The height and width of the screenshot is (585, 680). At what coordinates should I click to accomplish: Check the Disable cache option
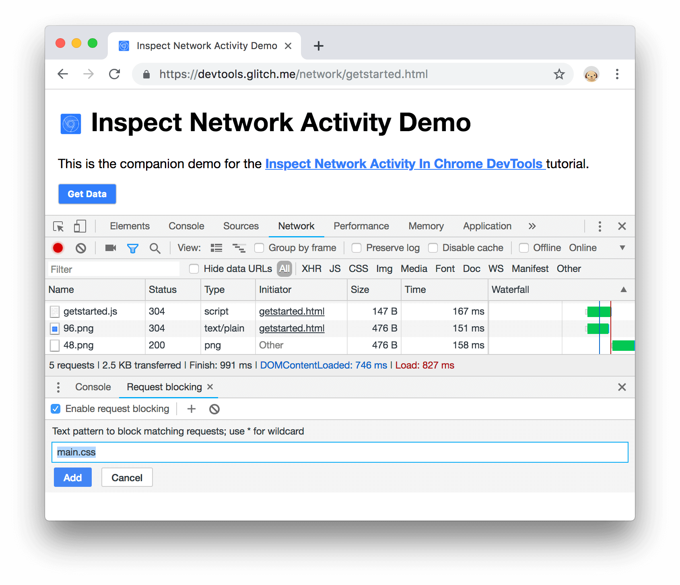tap(433, 248)
